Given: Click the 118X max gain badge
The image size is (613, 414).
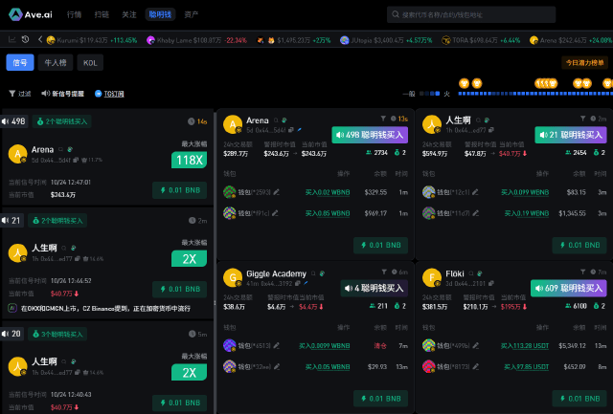Looking at the screenshot, I should click(x=190, y=160).
